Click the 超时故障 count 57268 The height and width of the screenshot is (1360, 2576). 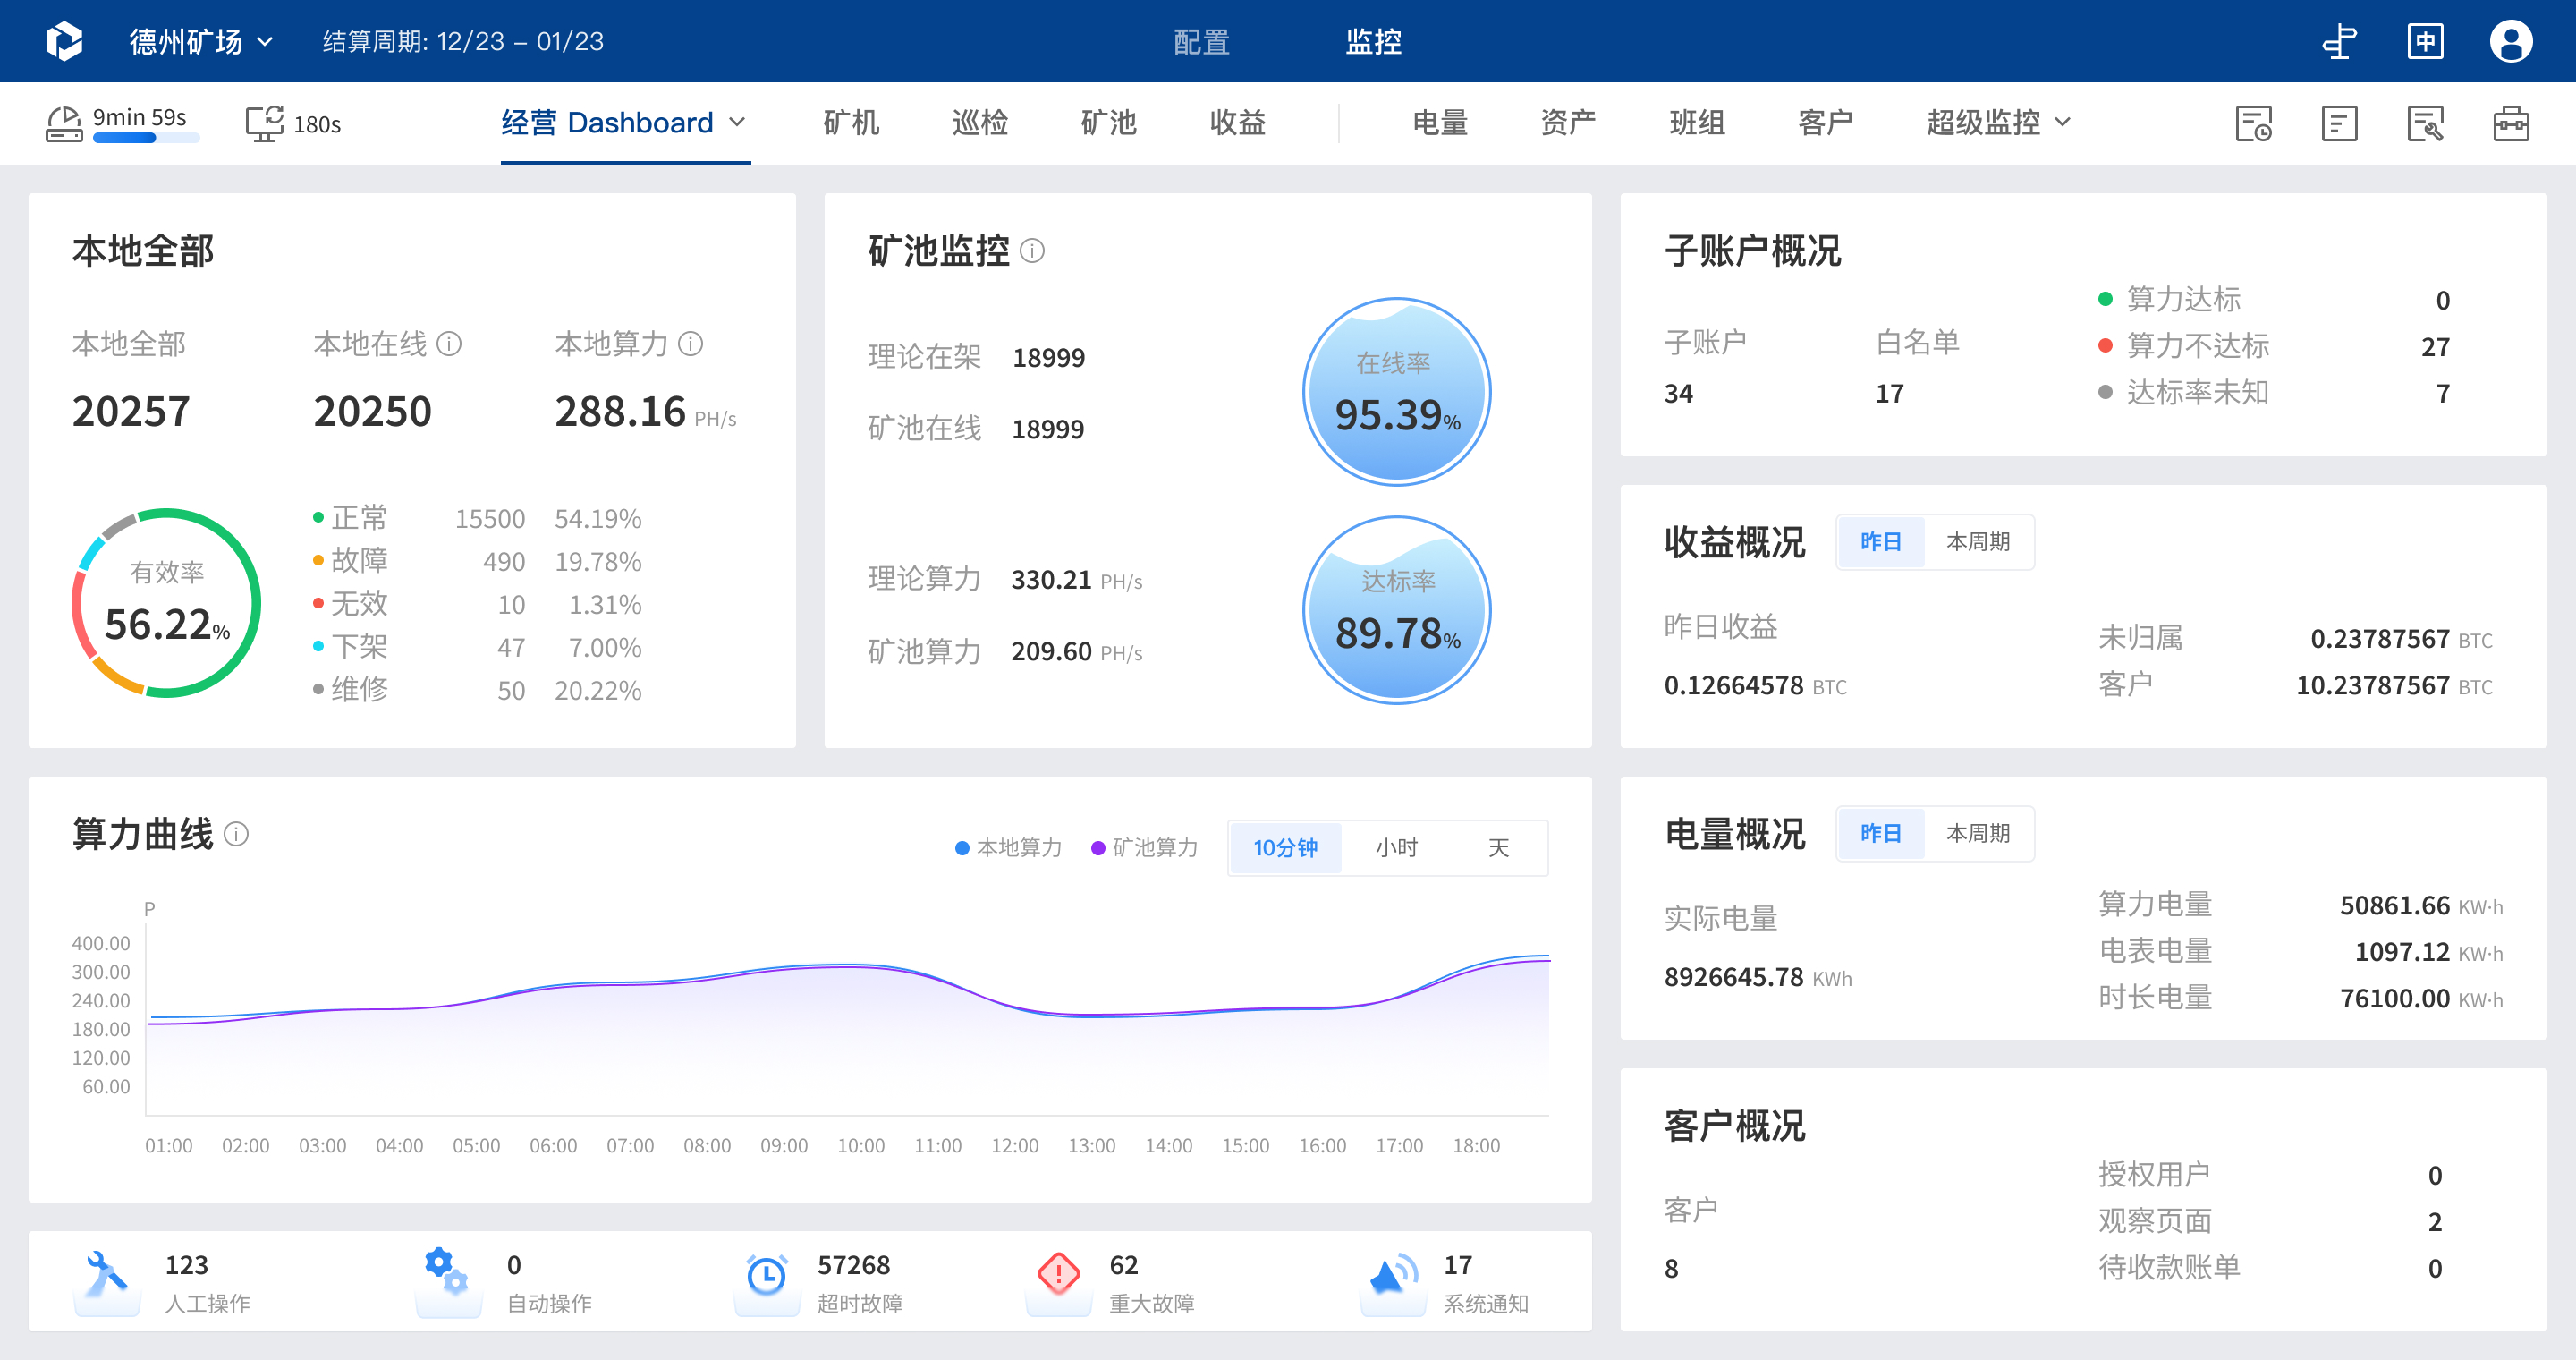point(853,1265)
